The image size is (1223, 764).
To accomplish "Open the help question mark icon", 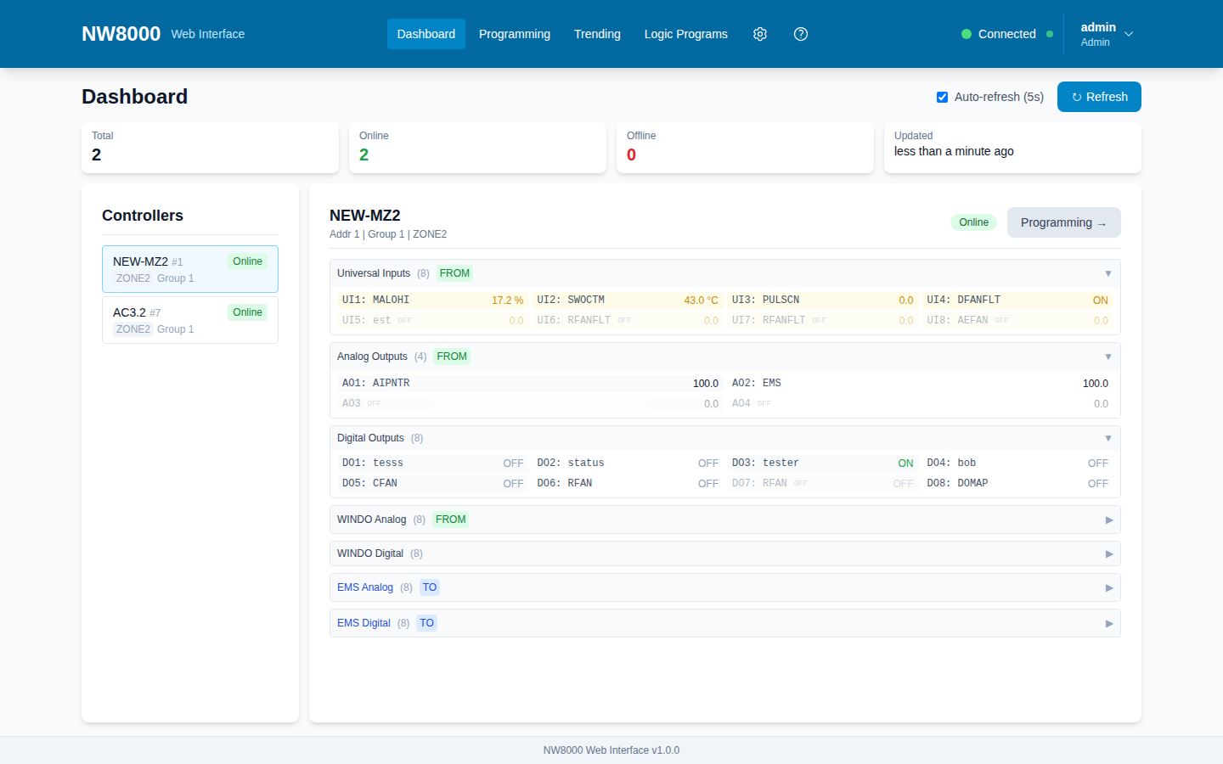I will pos(801,34).
